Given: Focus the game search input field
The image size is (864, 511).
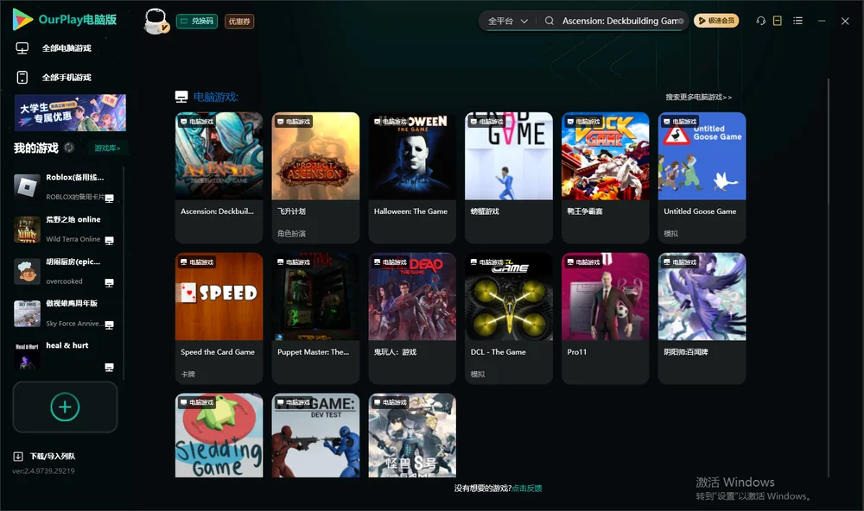Looking at the screenshot, I should coord(619,21).
